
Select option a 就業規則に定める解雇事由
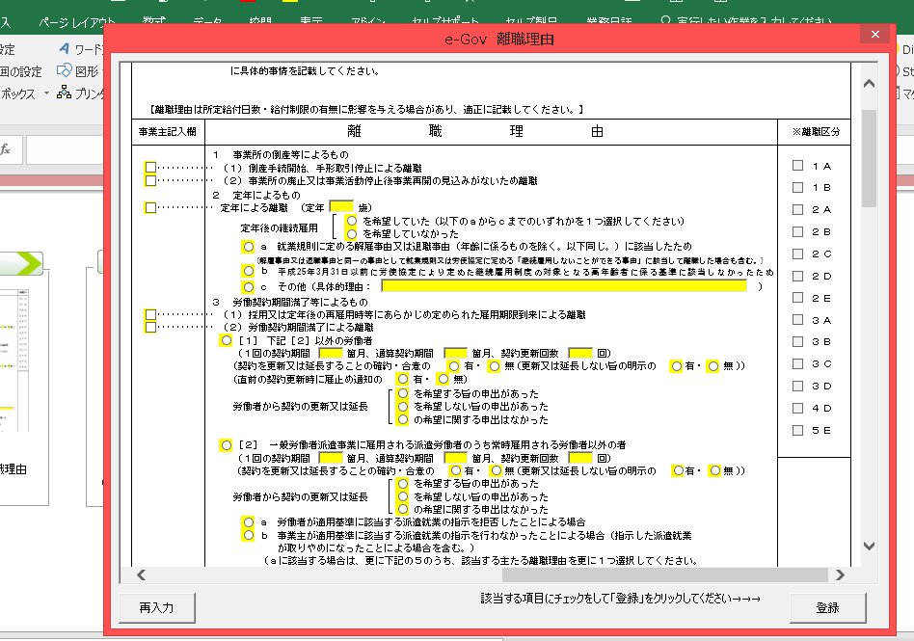coord(249,247)
